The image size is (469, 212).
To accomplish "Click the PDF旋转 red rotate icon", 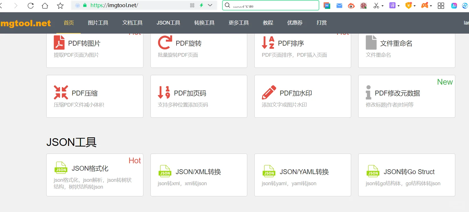I will tap(165, 42).
